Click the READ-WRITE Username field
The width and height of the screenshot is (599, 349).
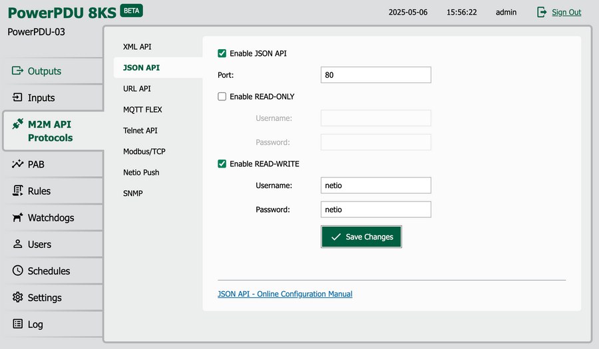pyautogui.click(x=376, y=185)
